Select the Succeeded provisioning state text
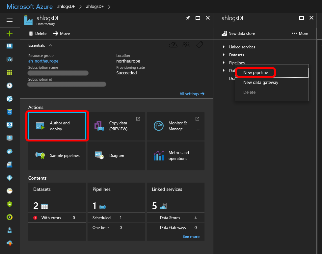This screenshot has height=254, width=322. click(126, 73)
